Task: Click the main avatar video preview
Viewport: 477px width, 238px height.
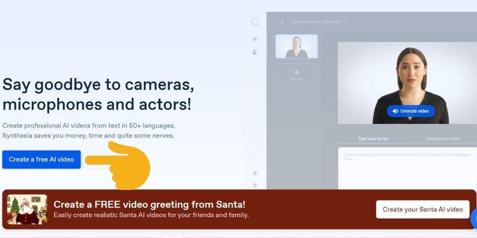Action: [x=407, y=82]
